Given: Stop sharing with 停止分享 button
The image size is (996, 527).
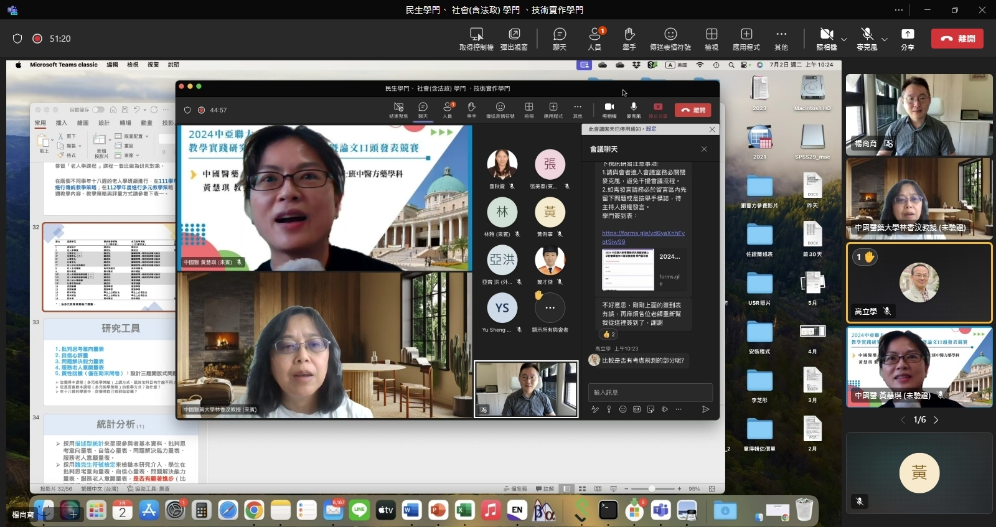Looking at the screenshot, I should tap(658, 110).
